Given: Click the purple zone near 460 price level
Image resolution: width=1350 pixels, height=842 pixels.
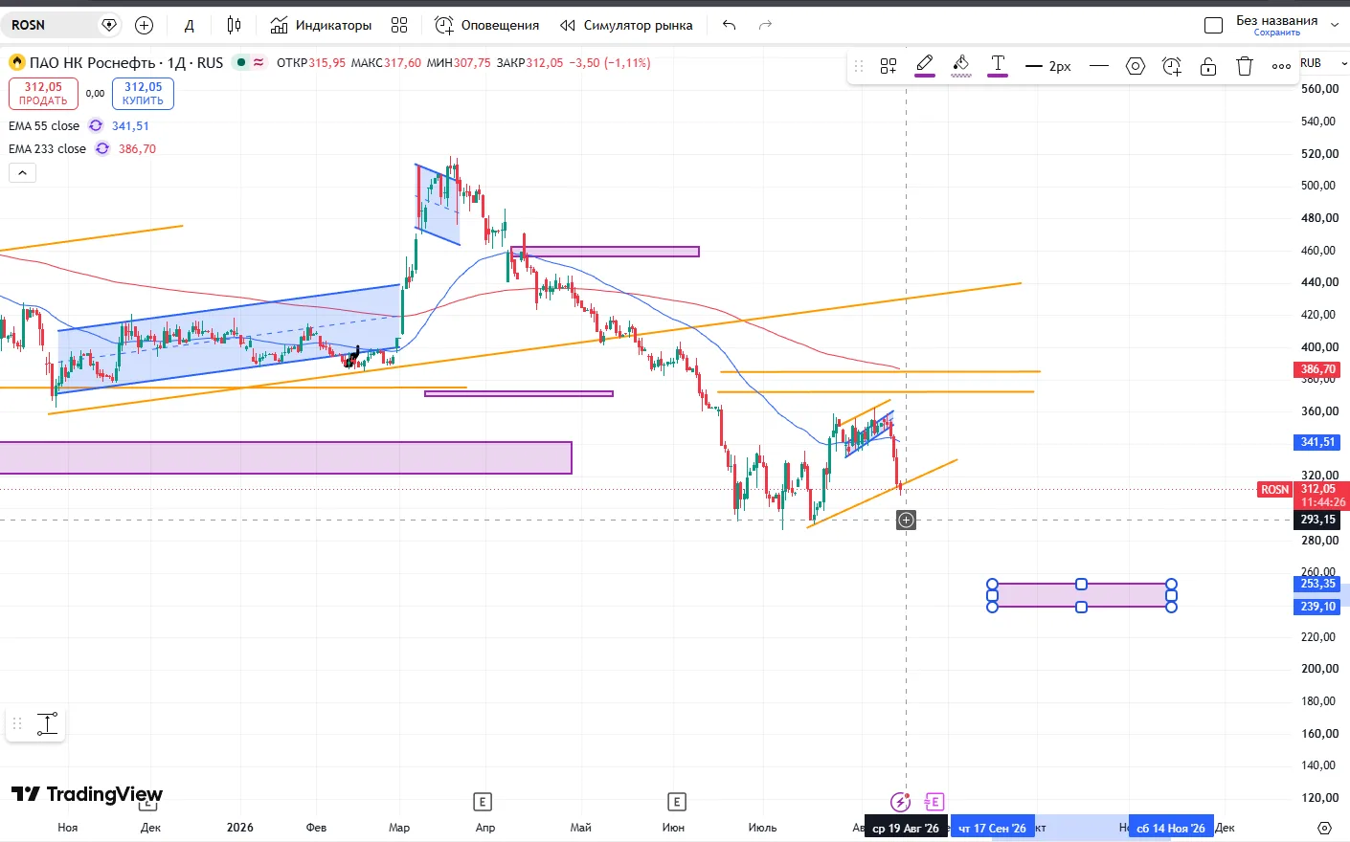Looking at the screenshot, I should pos(605,252).
